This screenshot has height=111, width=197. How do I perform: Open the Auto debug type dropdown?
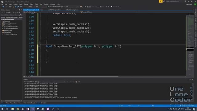click(72, 7)
